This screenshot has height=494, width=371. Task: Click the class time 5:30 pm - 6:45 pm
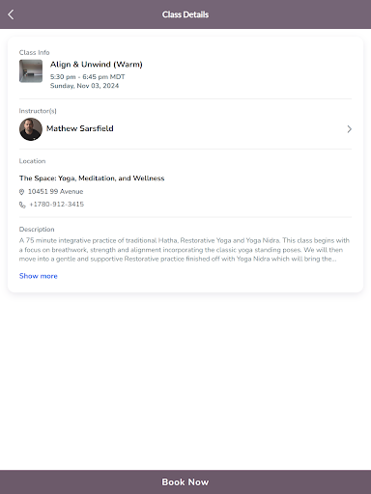pos(79,77)
